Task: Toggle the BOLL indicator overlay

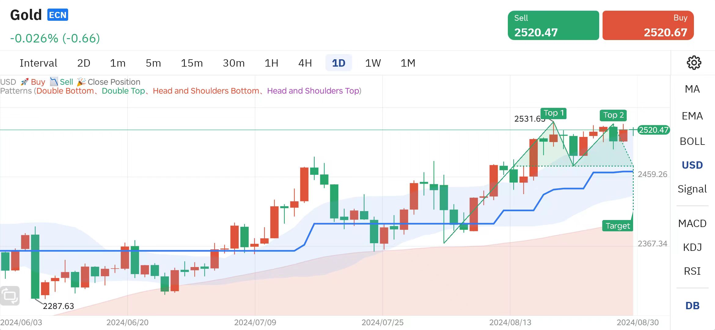Action: coord(692,141)
